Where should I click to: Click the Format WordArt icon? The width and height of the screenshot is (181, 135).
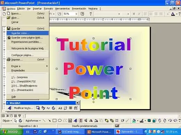pyautogui.click(x=43, y=108)
